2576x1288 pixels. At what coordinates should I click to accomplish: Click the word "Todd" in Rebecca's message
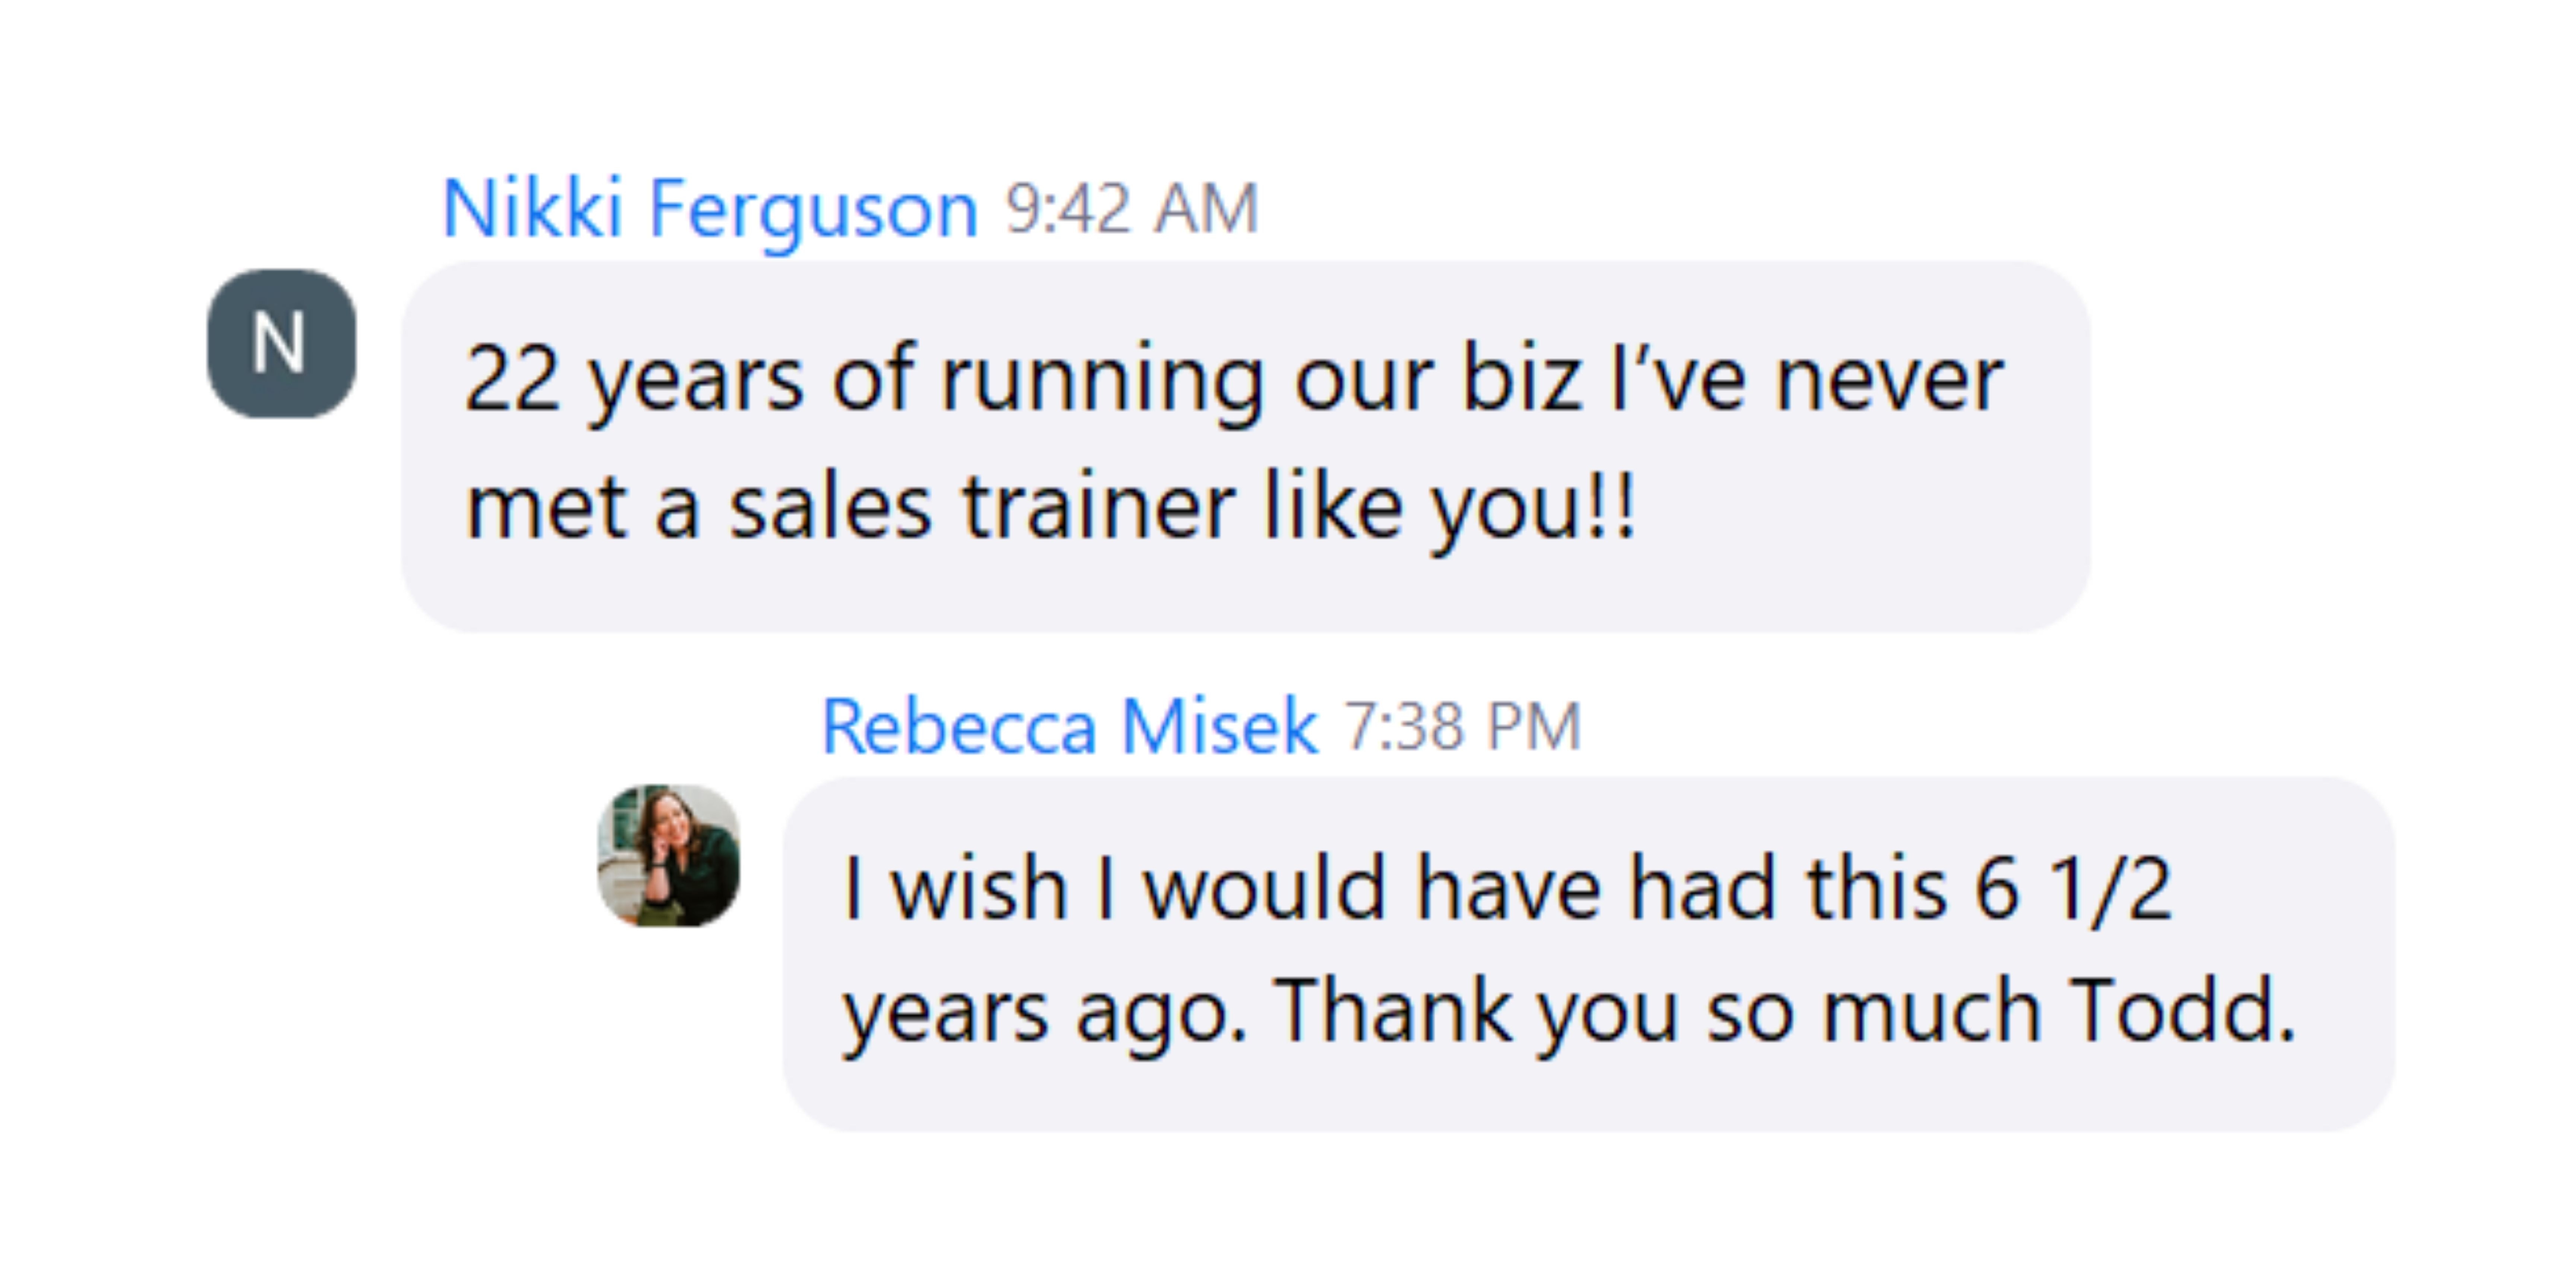(2180, 1012)
